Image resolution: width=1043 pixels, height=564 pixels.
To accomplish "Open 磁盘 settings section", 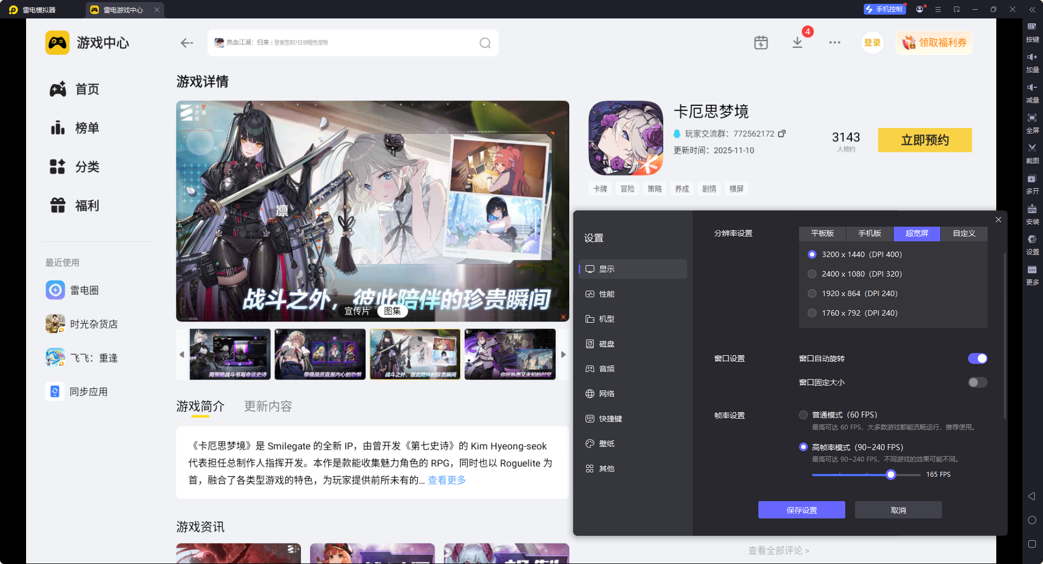I will pyautogui.click(x=633, y=344).
